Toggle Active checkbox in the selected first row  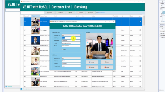140,22
